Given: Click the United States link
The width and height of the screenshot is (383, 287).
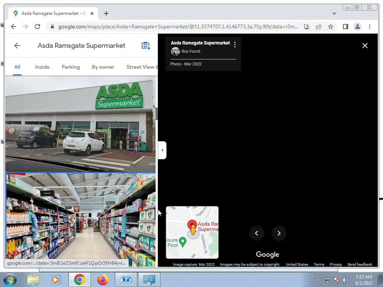Looking at the screenshot, I should (297, 264).
